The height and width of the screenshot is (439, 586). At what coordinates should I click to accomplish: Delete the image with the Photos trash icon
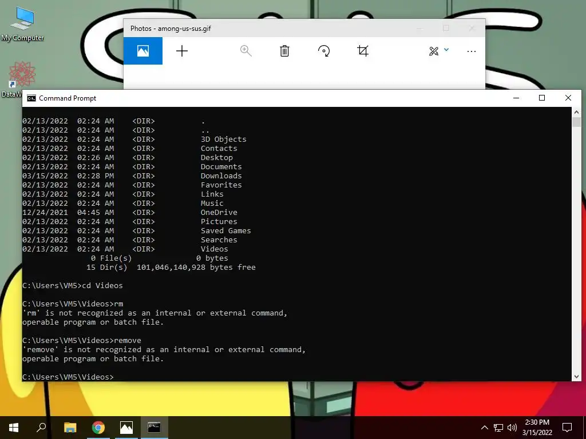click(x=284, y=51)
